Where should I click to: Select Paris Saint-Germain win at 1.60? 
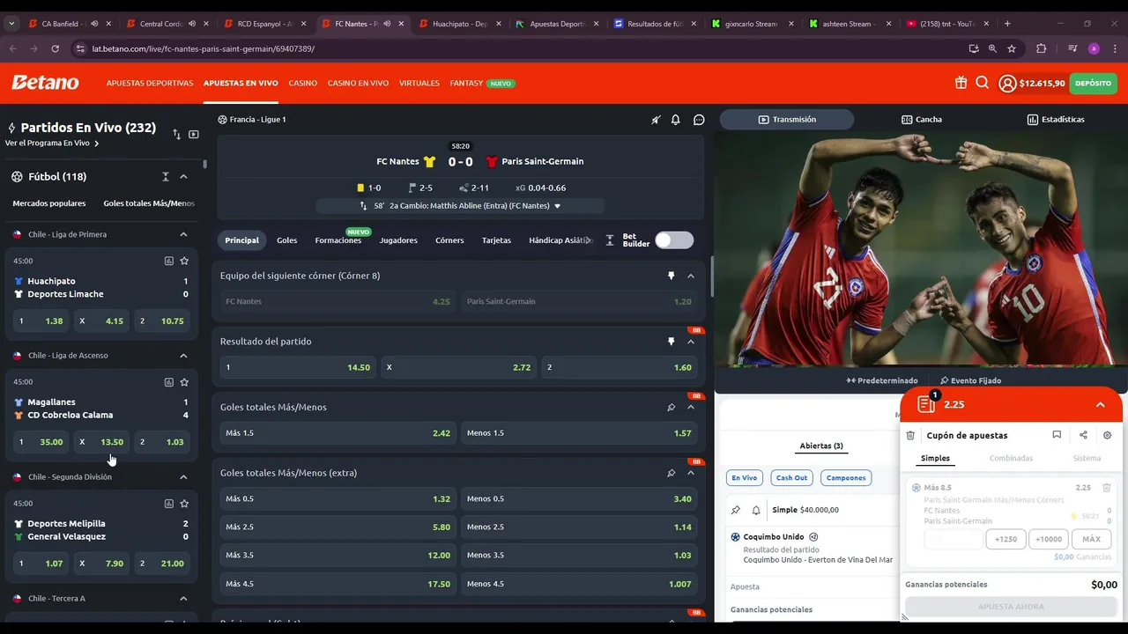pos(620,367)
